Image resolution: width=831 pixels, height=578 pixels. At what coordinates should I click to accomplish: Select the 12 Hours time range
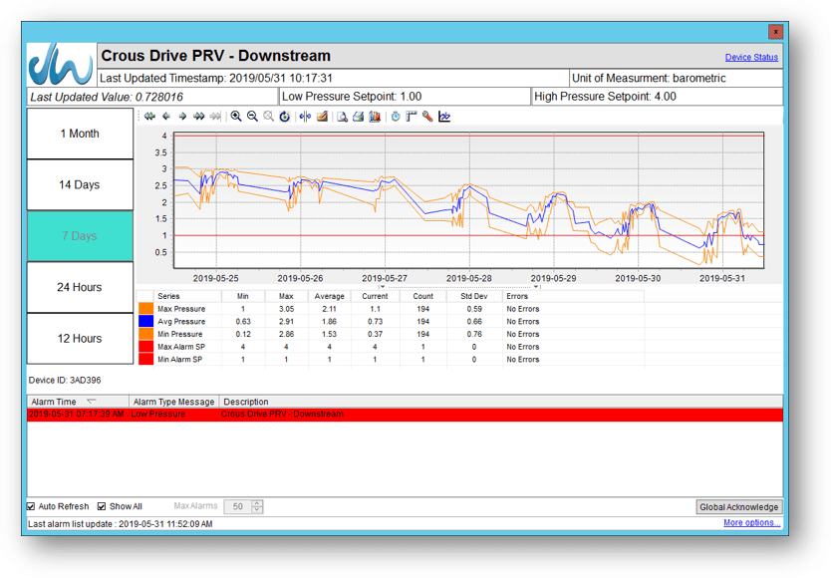point(80,338)
